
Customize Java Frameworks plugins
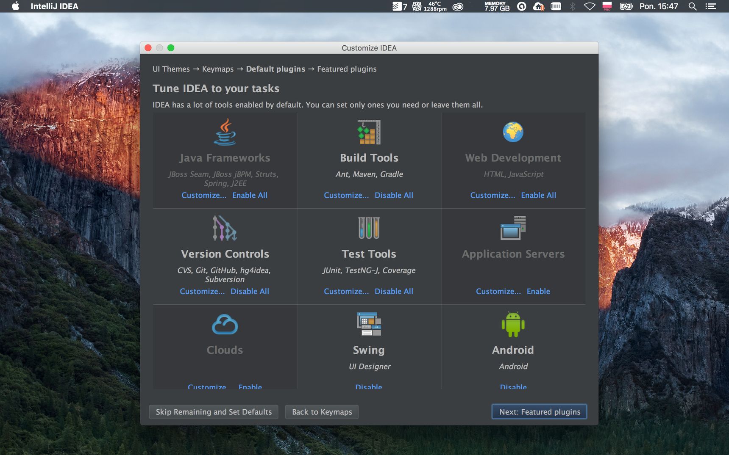(x=204, y=195)
